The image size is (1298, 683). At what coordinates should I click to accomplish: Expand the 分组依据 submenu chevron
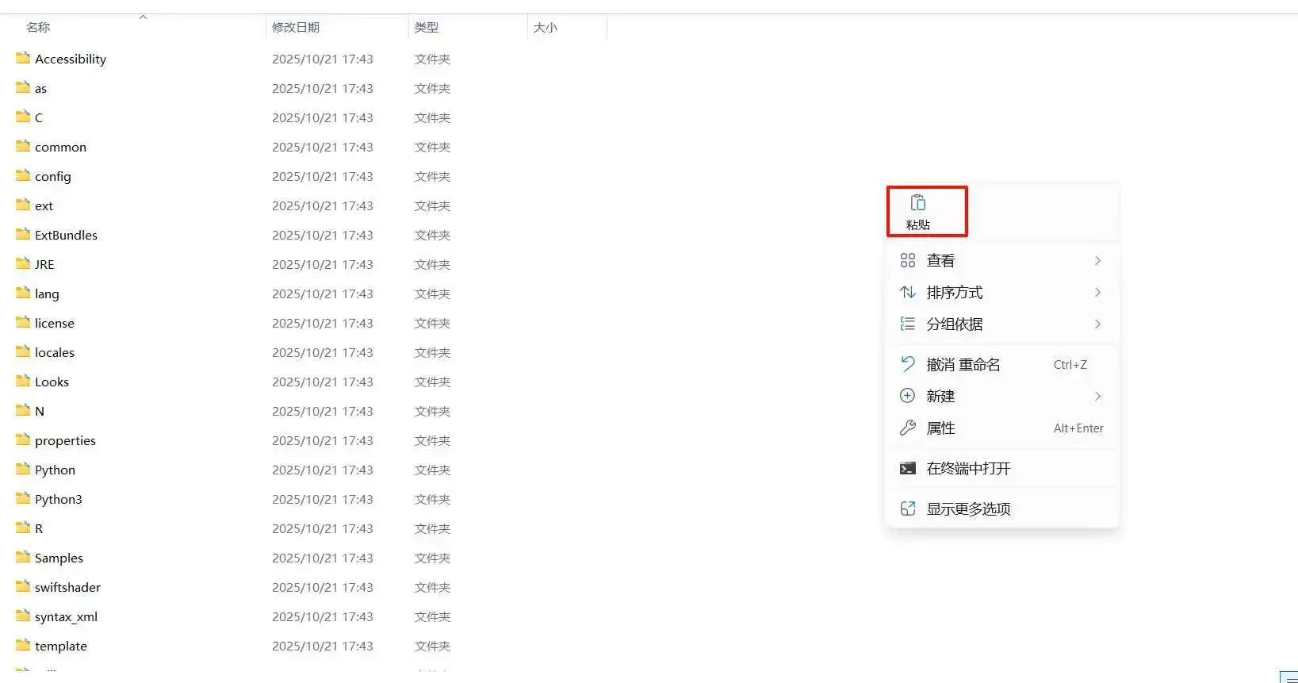(1097, 324)
